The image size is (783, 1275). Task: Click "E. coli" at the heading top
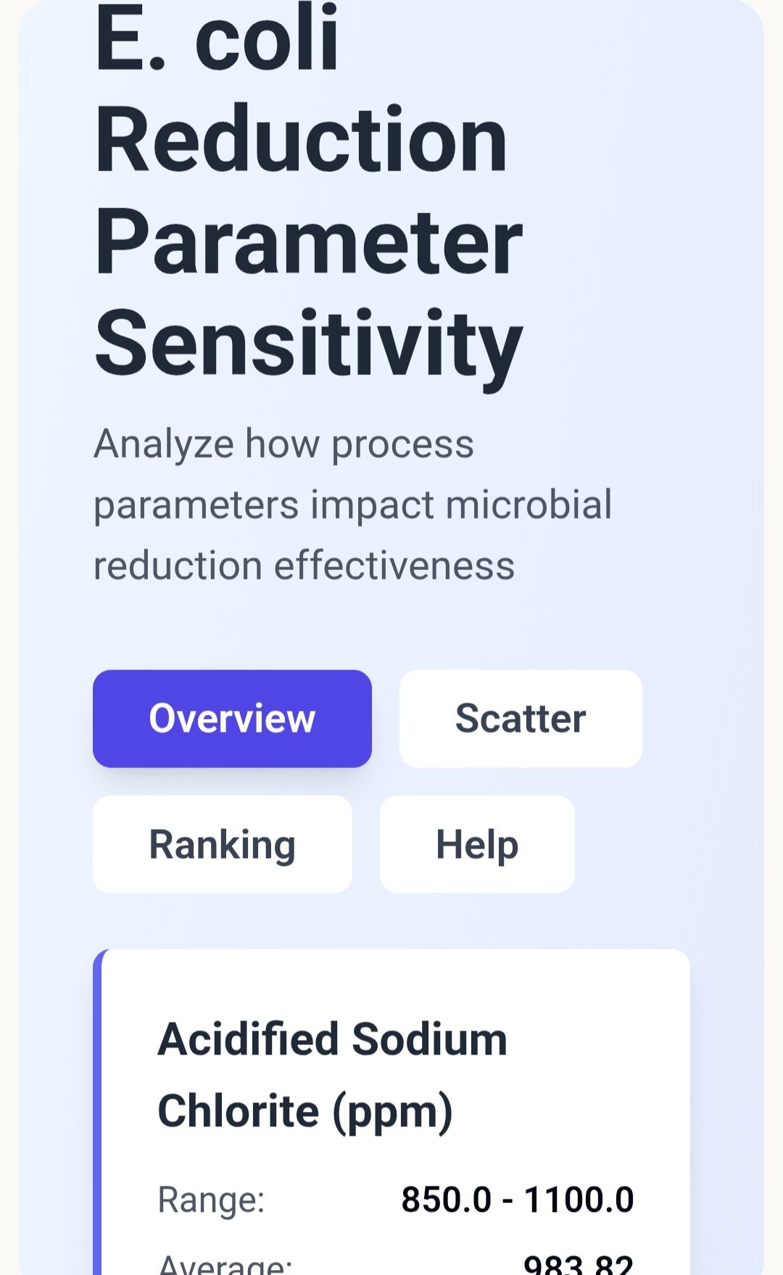pos(217,40)
